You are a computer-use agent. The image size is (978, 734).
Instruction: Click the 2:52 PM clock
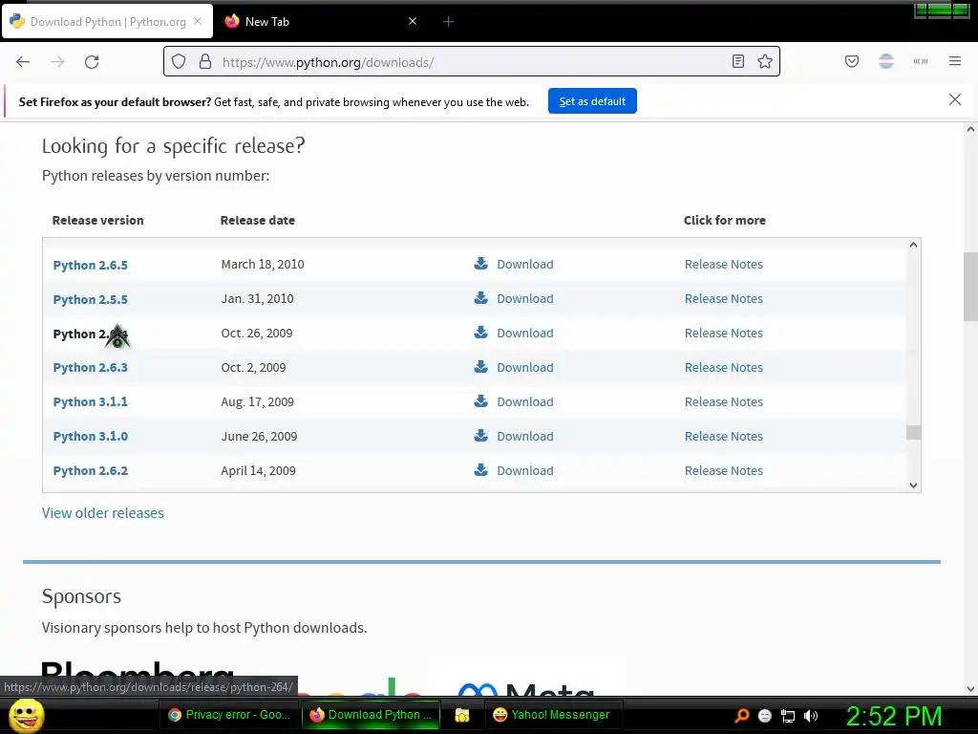pyautogui.click(x=894, y=716)
